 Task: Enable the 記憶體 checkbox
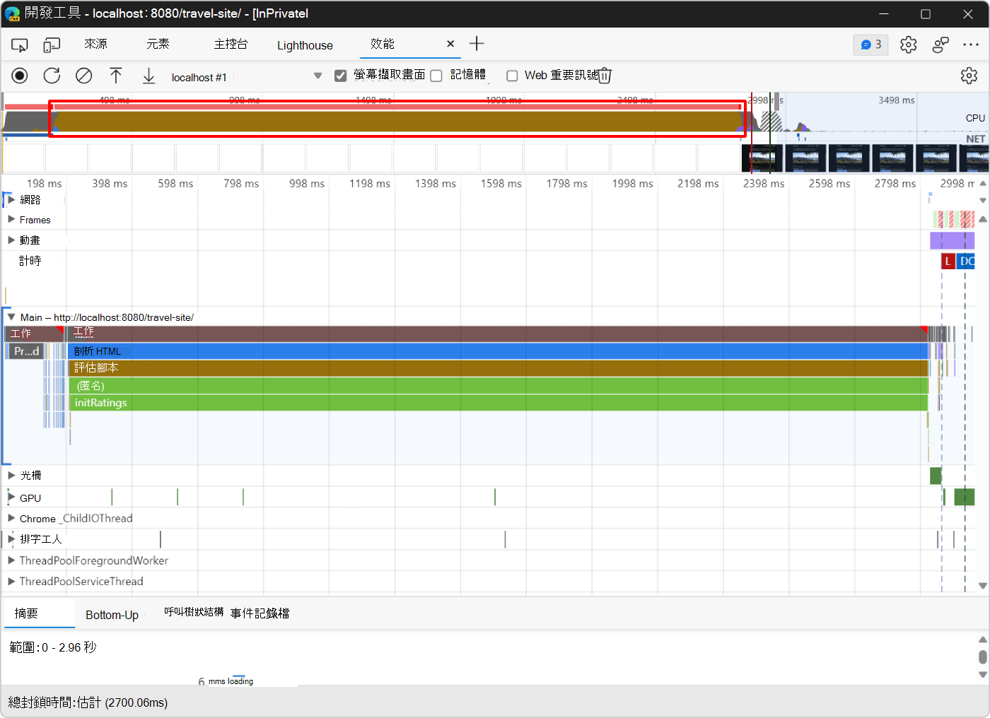436,76
